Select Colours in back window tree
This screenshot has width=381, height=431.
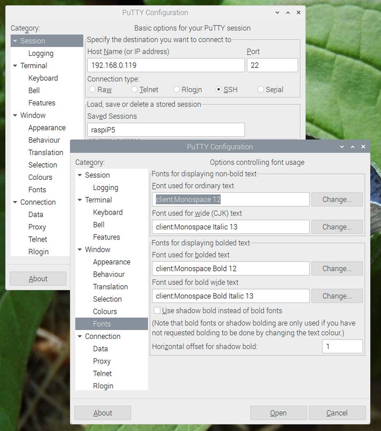click(40, 177)
